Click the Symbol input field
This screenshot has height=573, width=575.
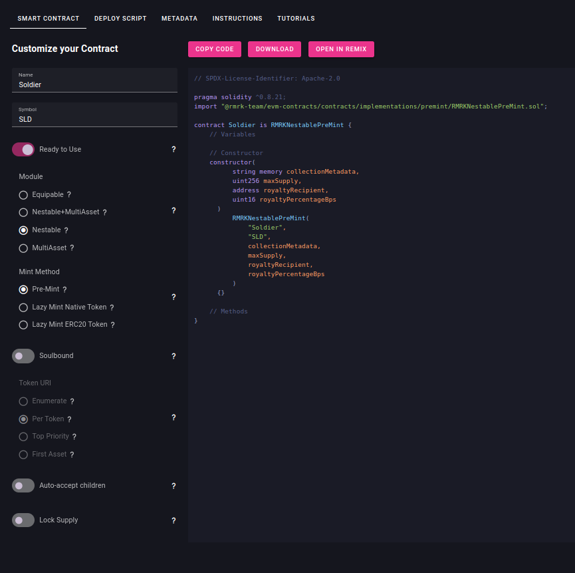coord(94,119)
